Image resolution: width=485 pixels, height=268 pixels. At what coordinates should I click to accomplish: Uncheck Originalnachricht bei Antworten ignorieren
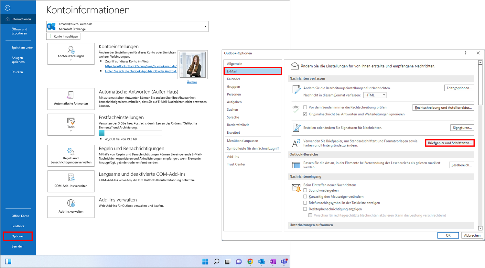pos(305,114)
